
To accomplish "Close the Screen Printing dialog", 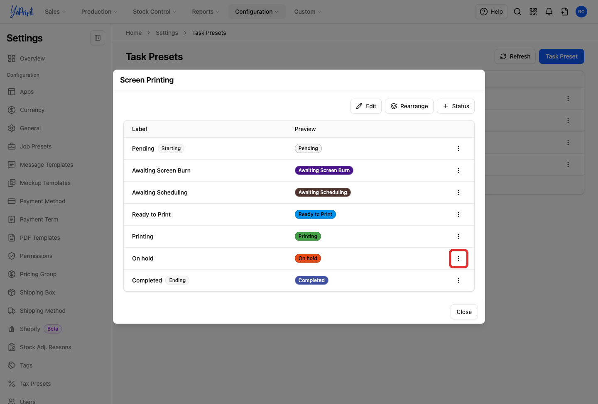I will click(464, 312).
